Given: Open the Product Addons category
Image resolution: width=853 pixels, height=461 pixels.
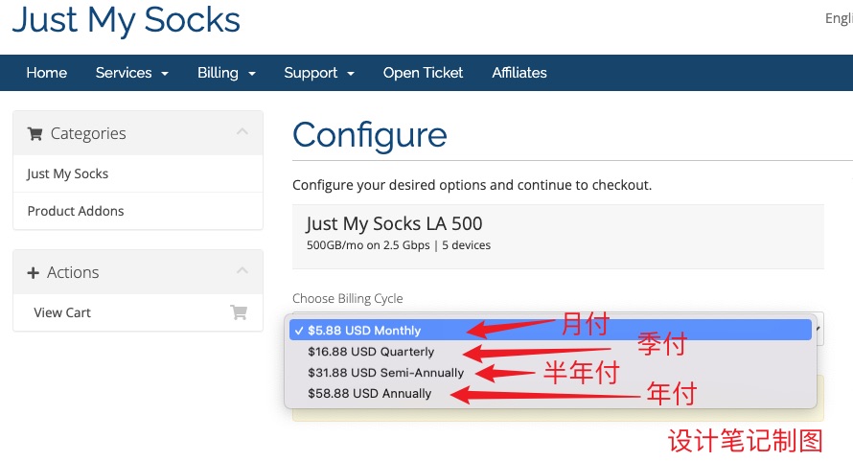Looking at the screenshot, I should pos(76,211).
